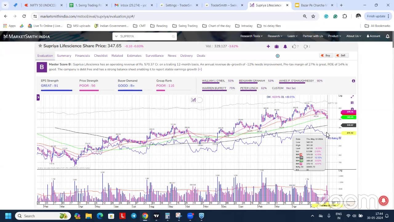Show hidden system tray icons
394x222 pixels.
[312, 216]
